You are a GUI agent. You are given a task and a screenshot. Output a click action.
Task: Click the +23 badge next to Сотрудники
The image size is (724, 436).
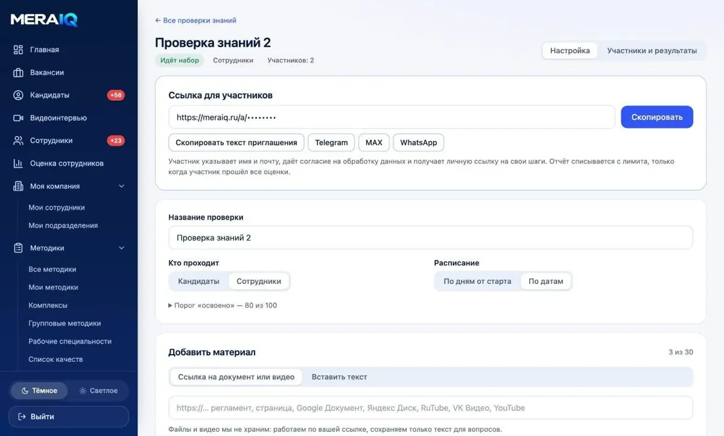tap(116, 141)
